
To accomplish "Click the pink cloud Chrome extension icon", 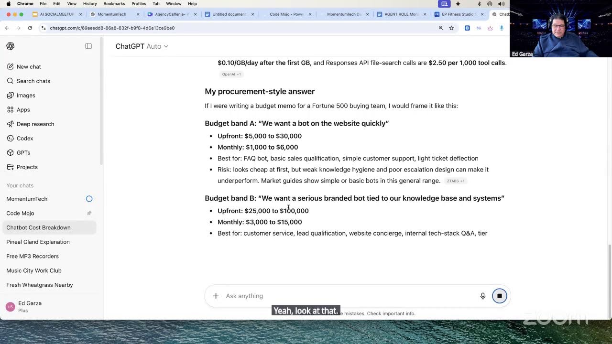I will [490, 28].
